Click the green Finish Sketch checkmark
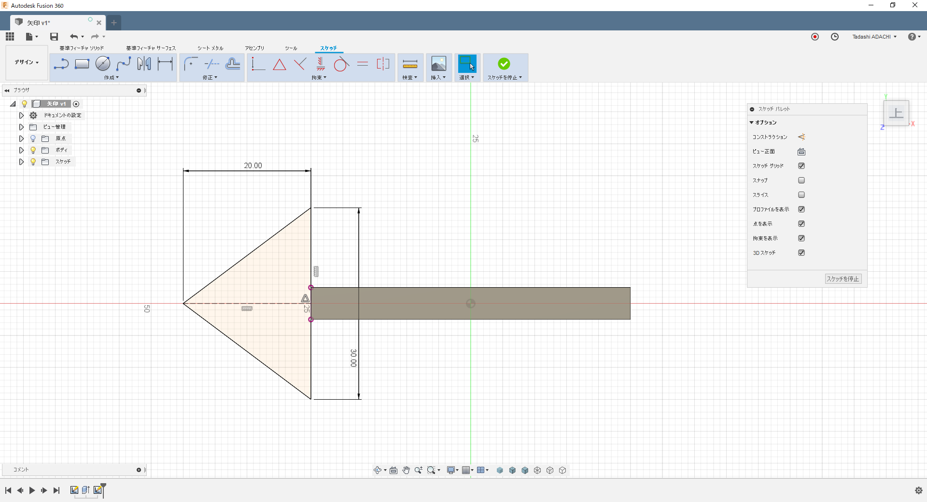927x502 pixels. click(504, 64)
